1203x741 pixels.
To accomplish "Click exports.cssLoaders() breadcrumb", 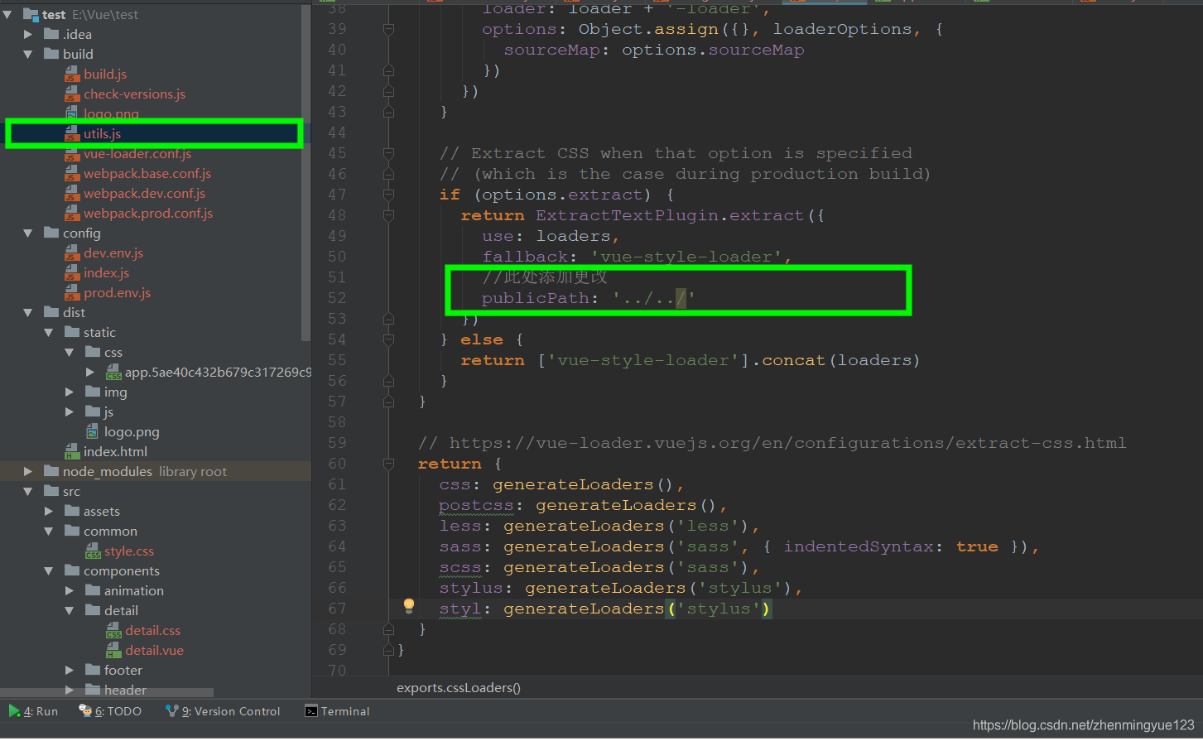I will point(459,687).
